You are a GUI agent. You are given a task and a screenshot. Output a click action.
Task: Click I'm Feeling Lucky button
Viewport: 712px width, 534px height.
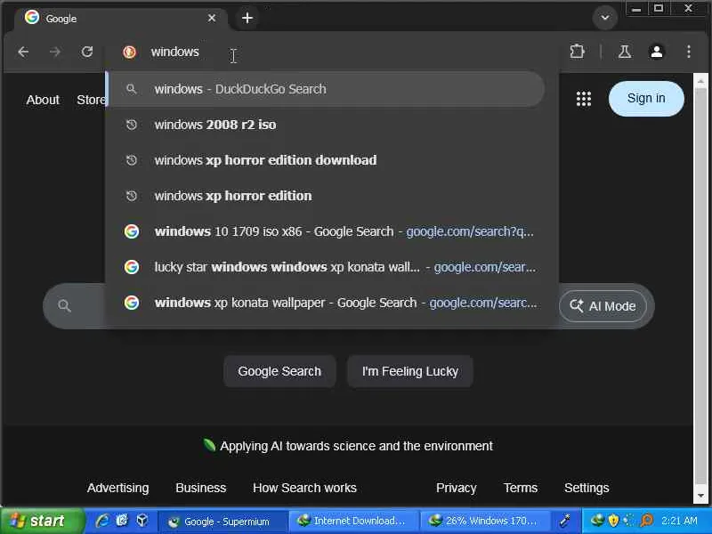pyautogui.click(x=410, y=371)
